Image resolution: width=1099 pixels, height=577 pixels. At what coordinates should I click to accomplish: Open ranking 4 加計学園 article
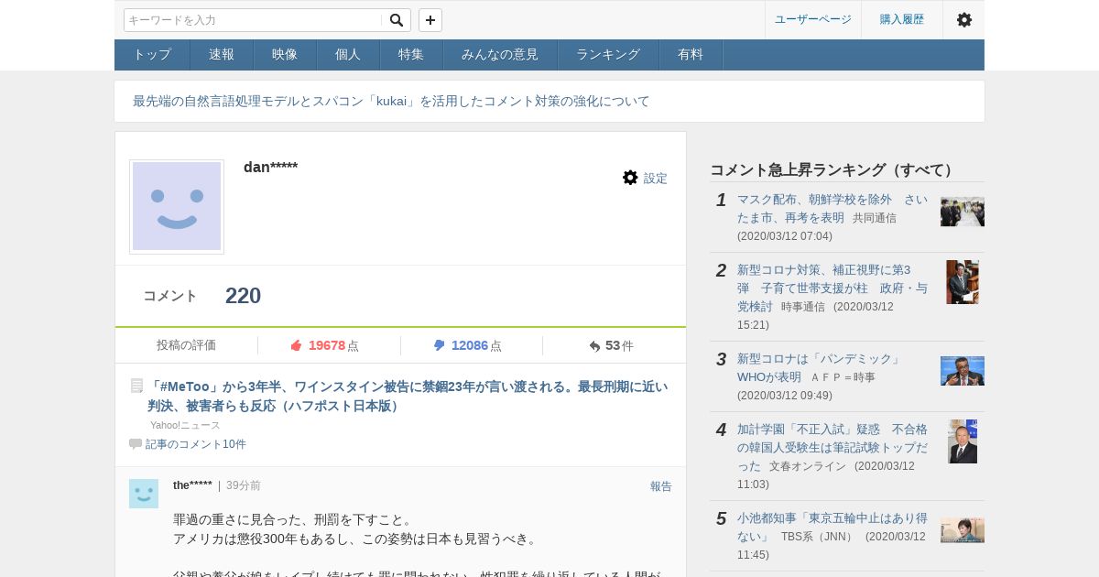[832, 447]
